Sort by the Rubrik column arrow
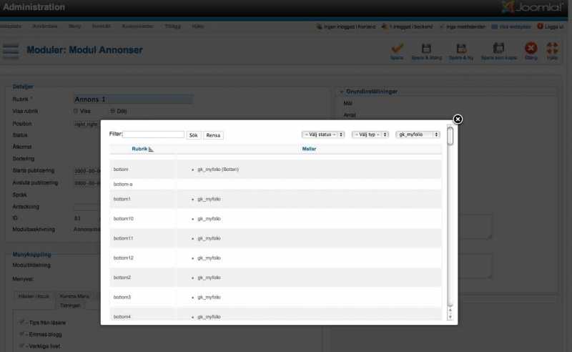The height and width of the screenshot is (352, 572). click(x=151, y=149)
